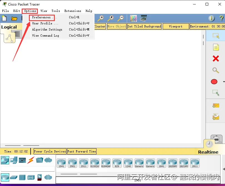Click the Viewport button
The image size is (225, 186).
(176, 26)
